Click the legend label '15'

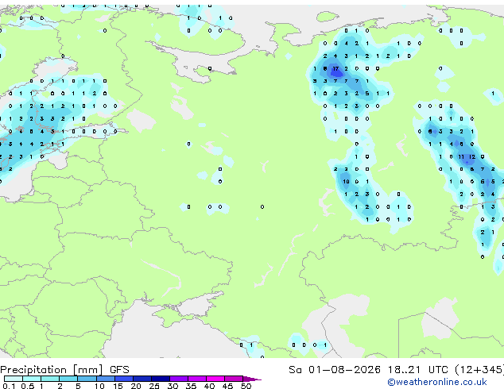click(x=118, y=386)
